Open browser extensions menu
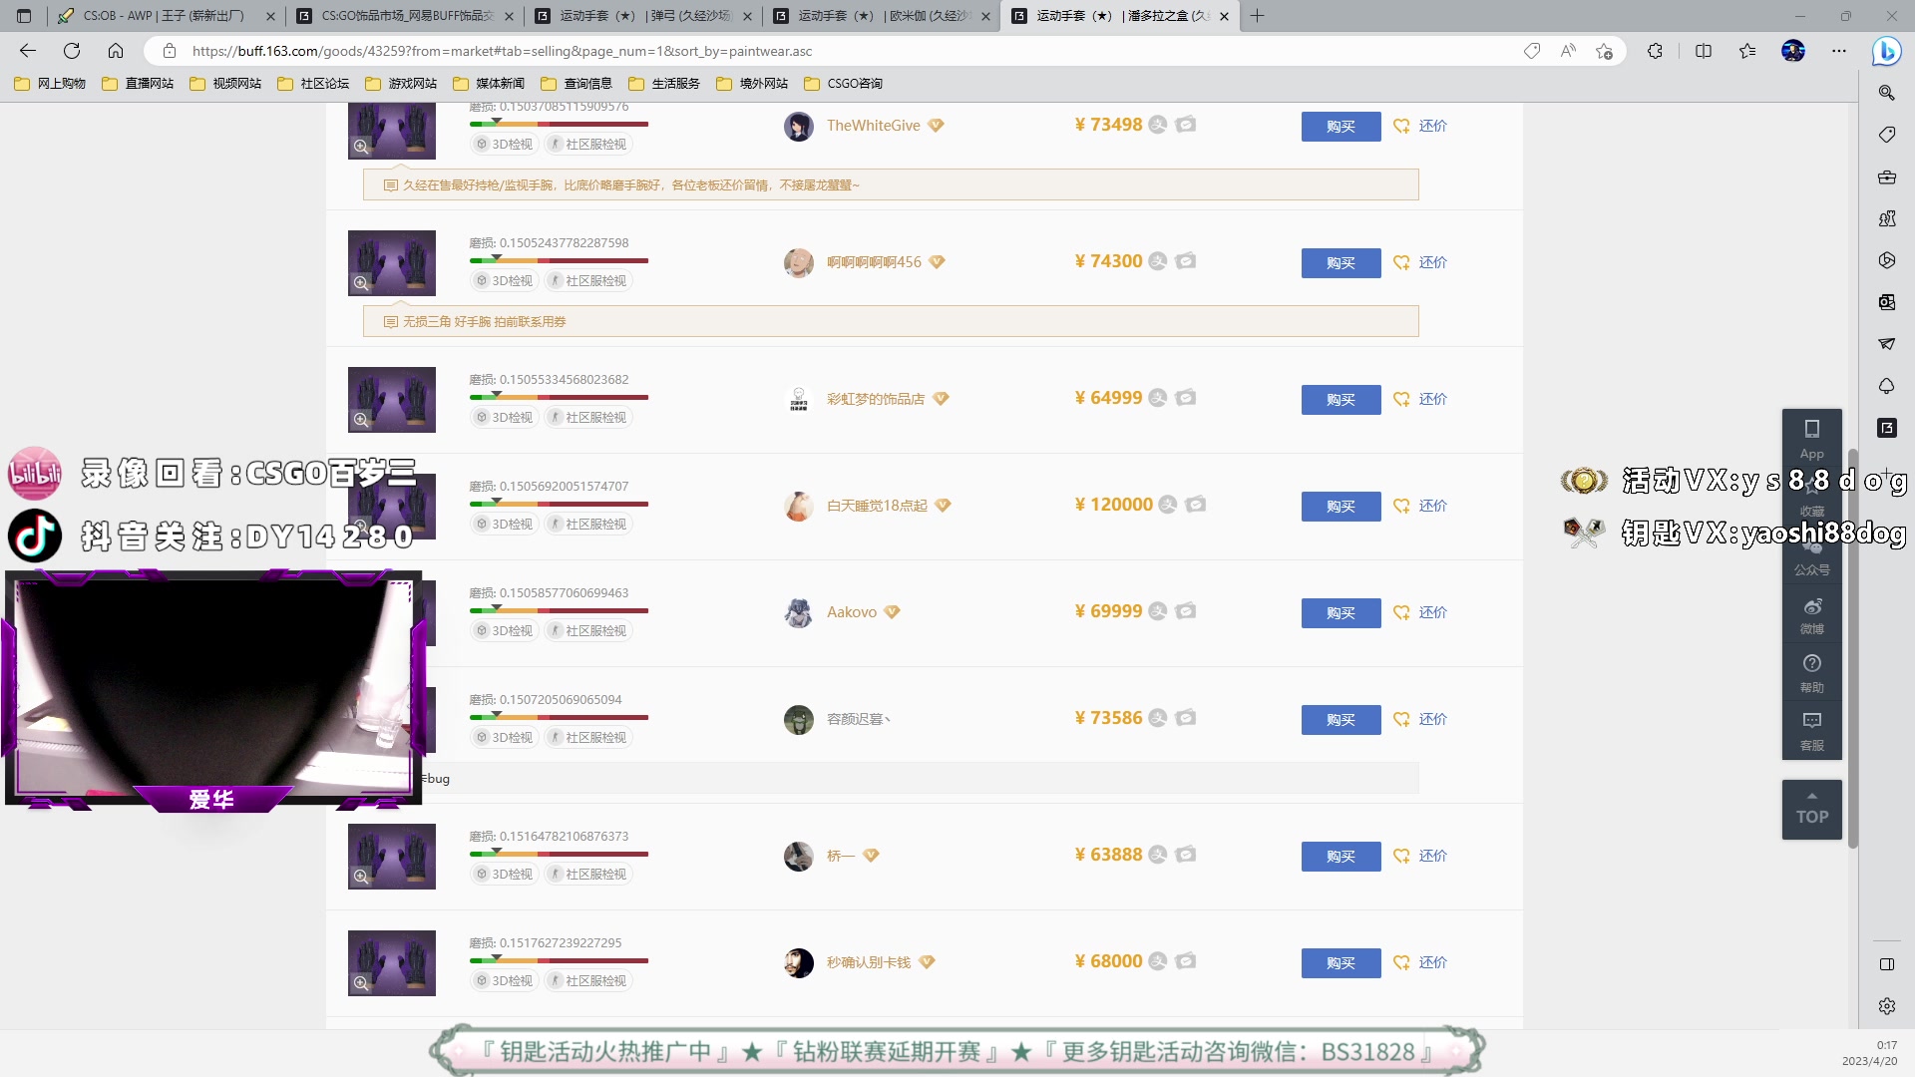 [1655, 51]
